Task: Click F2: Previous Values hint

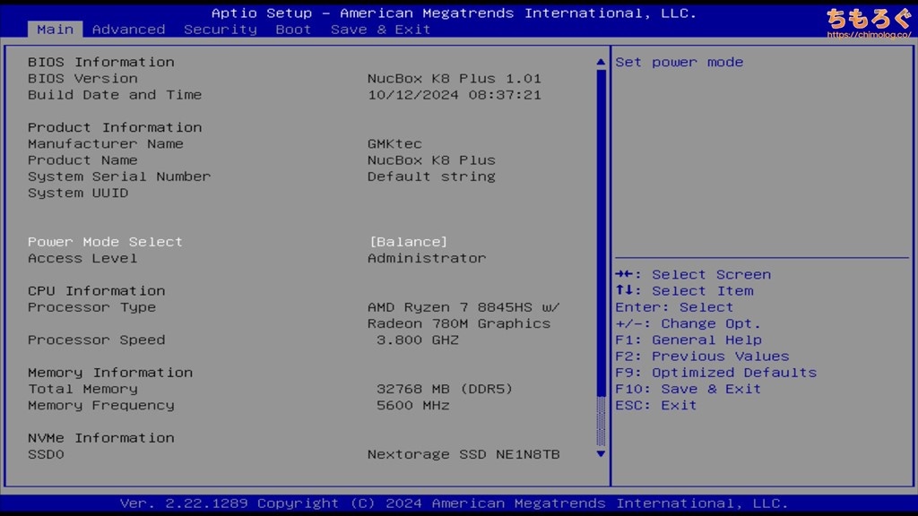Action: [x=702, y=357]
